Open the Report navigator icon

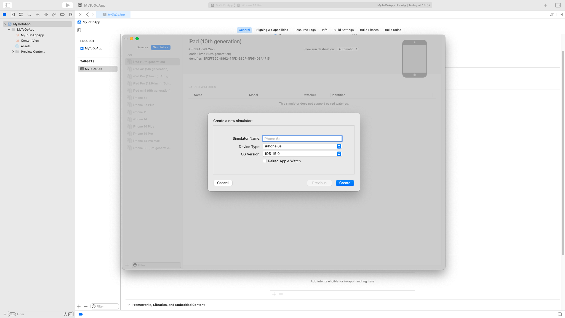click(71, 14)
